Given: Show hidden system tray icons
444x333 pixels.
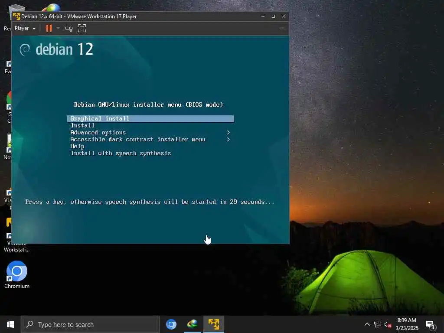Looking at the screenshot, I should 367,324.
